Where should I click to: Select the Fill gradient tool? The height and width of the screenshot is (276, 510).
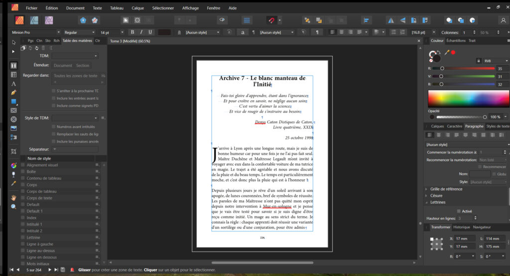tap(13, 165)
